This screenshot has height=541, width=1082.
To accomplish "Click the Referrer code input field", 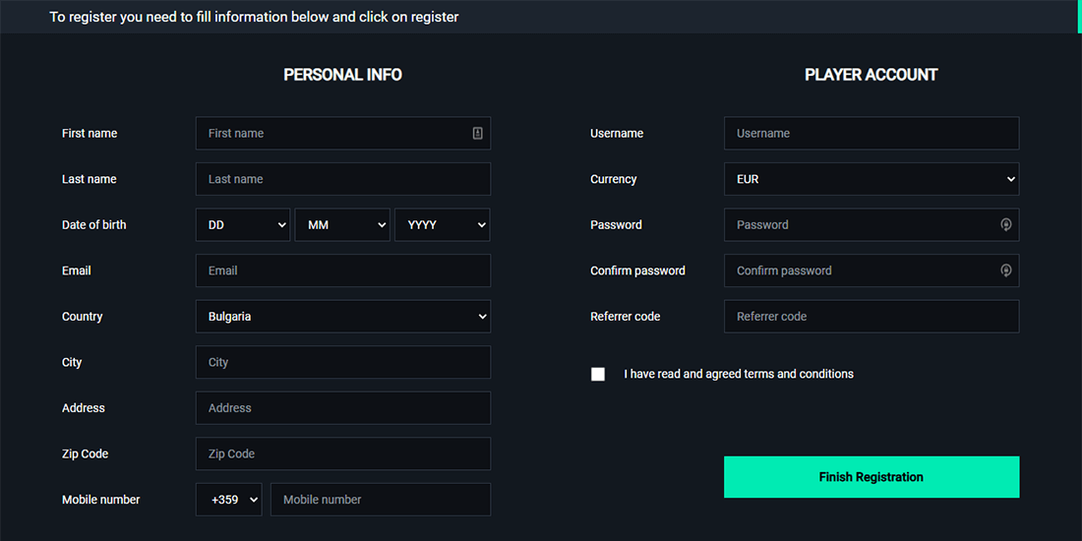I will pos(871,317).
